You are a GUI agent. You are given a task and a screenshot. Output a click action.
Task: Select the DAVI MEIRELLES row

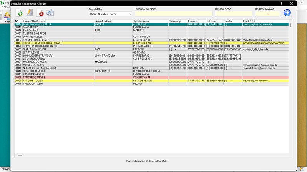(x=151, y=37)
